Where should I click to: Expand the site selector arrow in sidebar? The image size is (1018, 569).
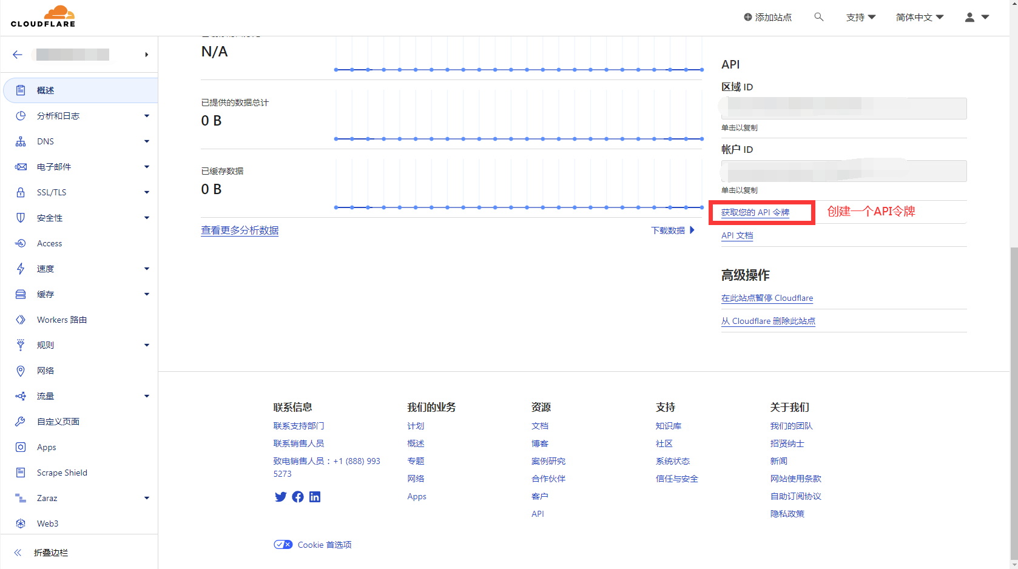coord(146,55)
